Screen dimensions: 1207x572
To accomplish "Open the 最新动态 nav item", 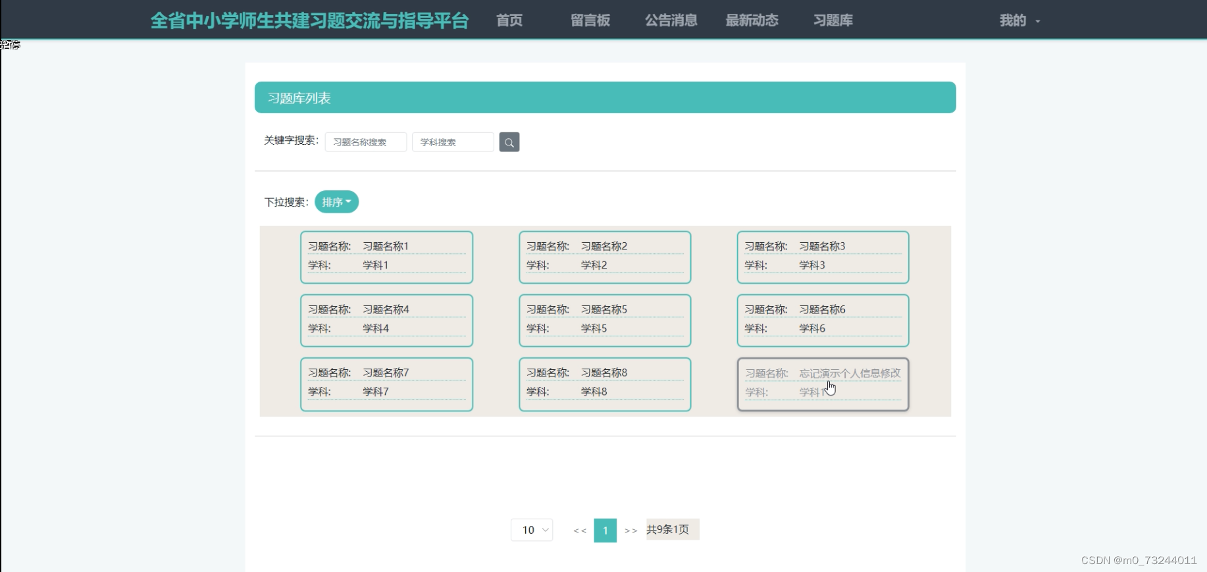I will pyautogui.click(x=752, y=20).
